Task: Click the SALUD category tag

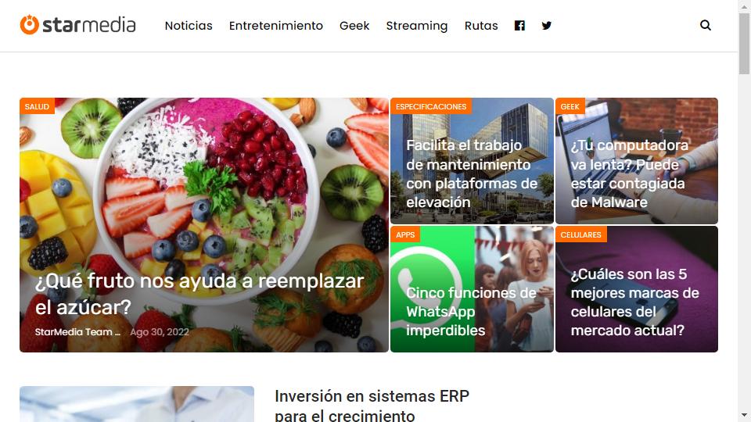Action: click(37, 106)
